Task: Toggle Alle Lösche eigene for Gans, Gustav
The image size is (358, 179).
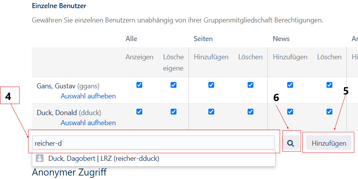Action: pyautogui.click(x=173, y=85)
